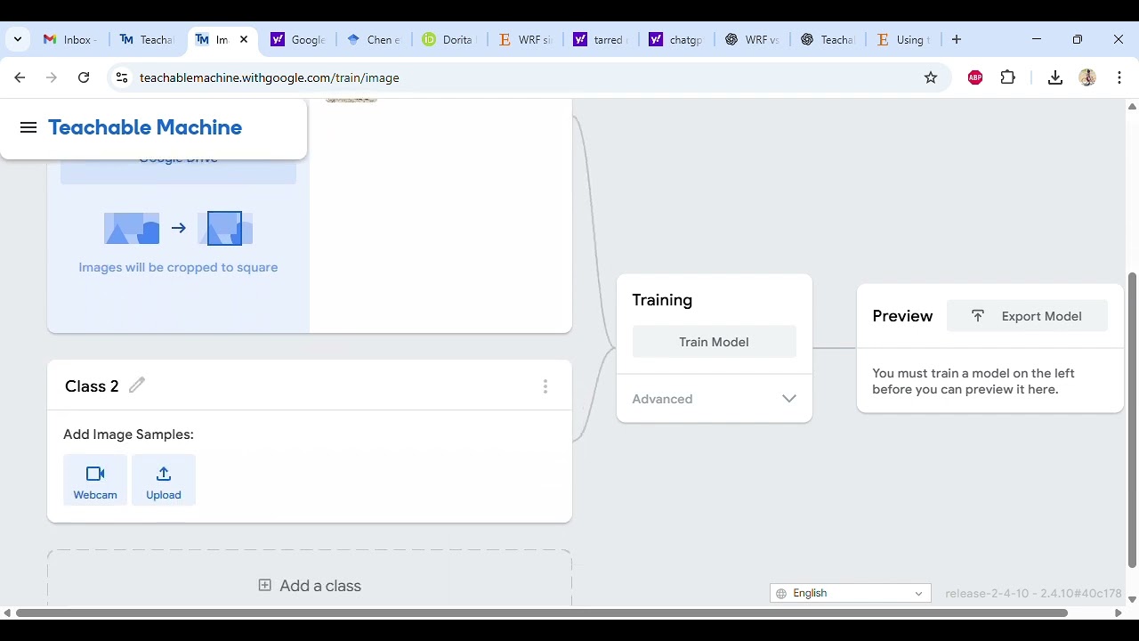This screenshot has height=641, width=1139.
Task: Reload the current page
Action: (x=84, y=77)
